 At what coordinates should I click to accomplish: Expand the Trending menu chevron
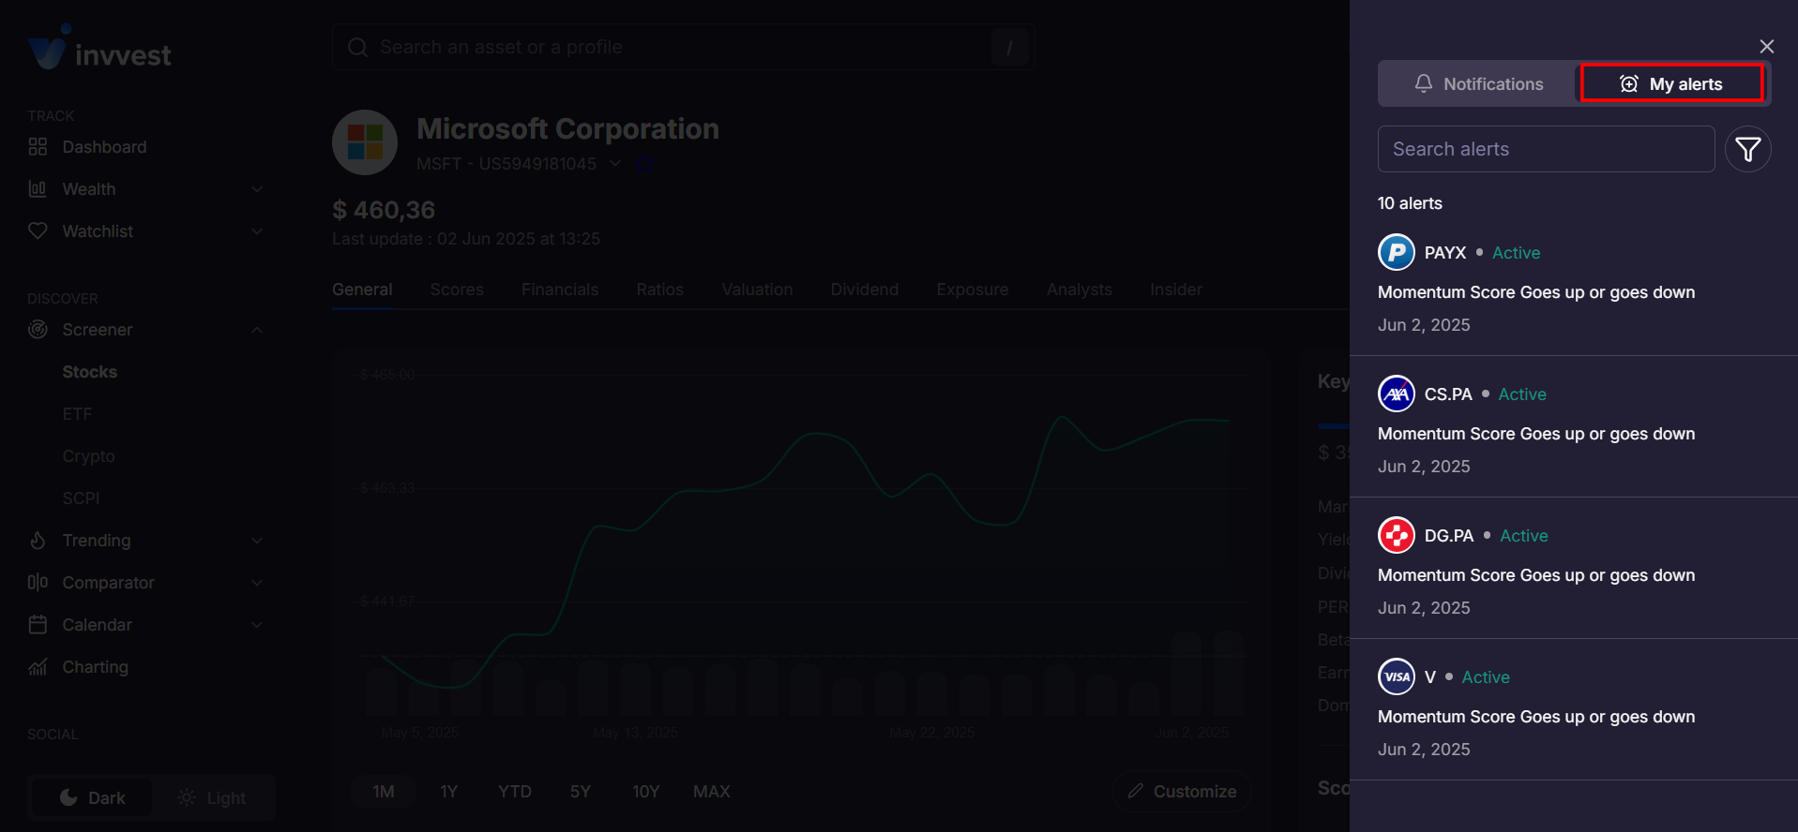[257, 541]
